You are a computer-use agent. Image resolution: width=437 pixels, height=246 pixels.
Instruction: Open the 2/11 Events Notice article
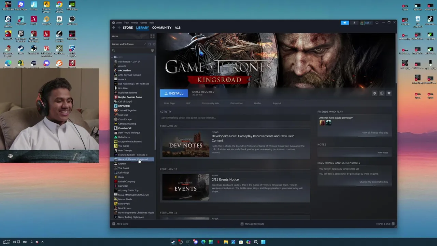225,179
